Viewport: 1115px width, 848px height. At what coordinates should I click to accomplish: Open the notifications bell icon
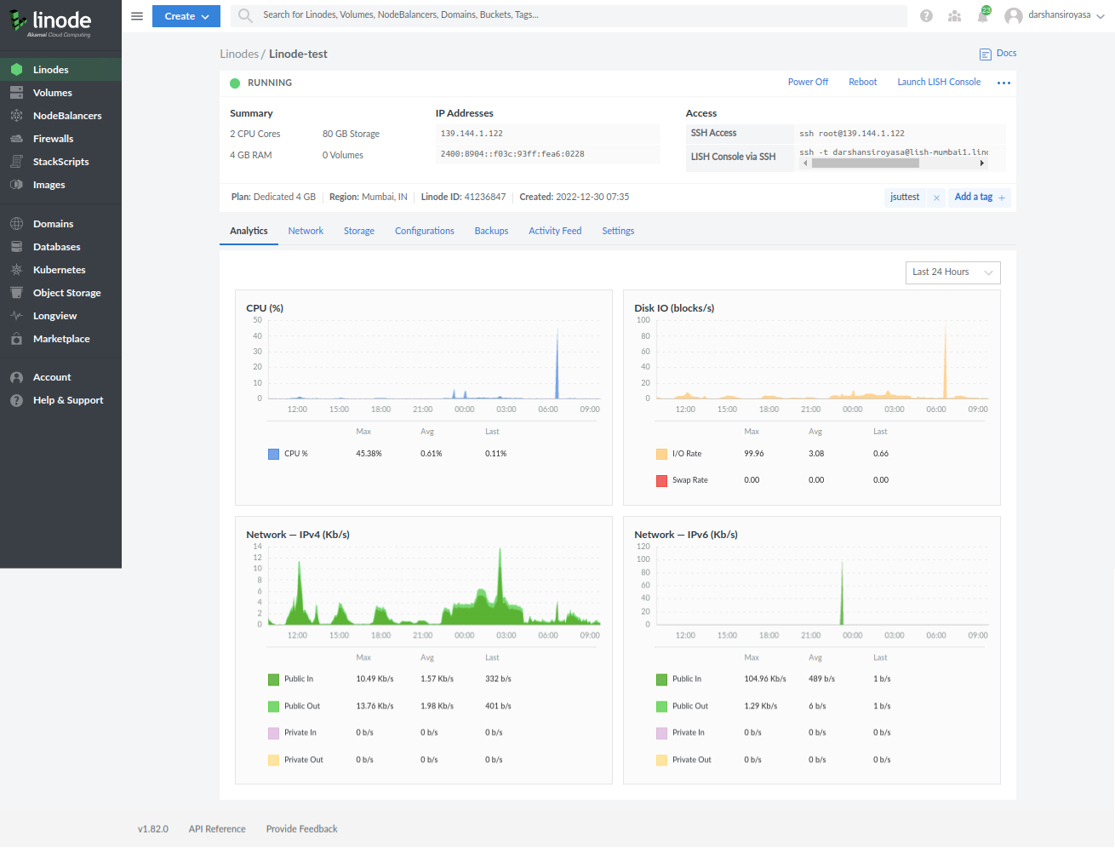point(982,16)
